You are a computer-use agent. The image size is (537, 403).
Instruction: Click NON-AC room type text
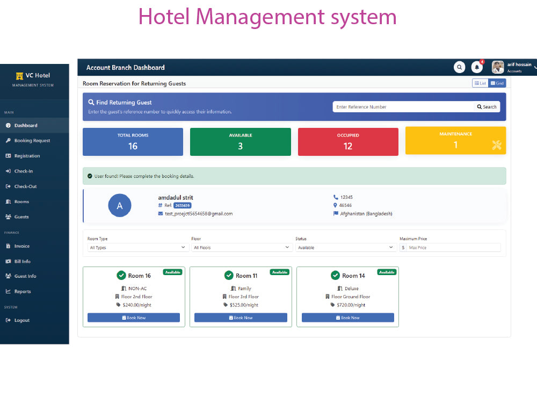coord(137,289)
